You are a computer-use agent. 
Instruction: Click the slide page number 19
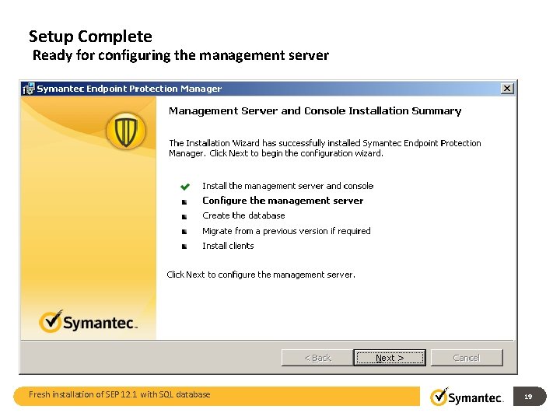click(528, 397)
